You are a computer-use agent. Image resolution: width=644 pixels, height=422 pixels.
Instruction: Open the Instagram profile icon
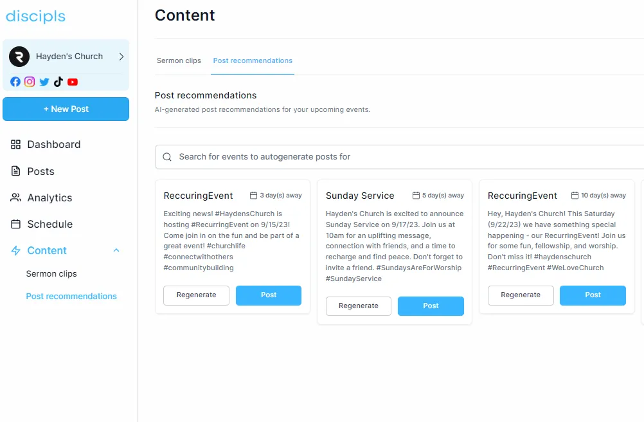tap(30, 82)
